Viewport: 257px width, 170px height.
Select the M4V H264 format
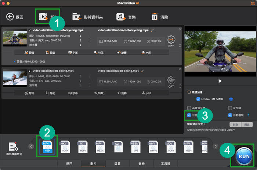coord(188,146)
